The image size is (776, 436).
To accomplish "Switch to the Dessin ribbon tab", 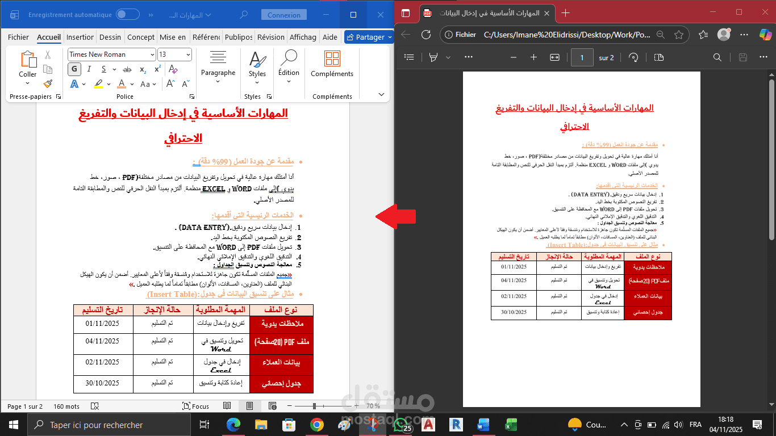I will click(x=110, y=37).
